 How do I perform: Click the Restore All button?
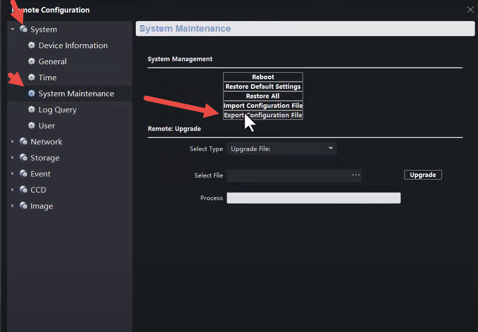(x=263, y=96)
